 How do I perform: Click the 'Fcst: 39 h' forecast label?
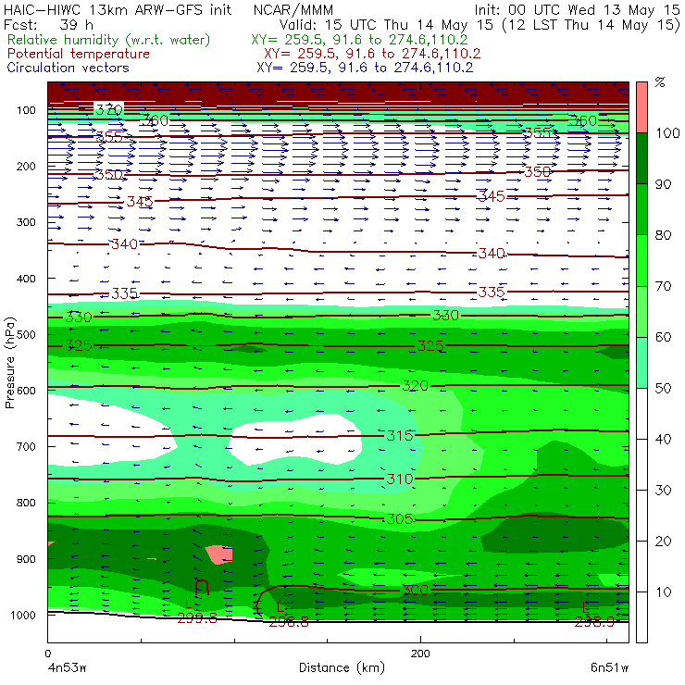[48, 24]
